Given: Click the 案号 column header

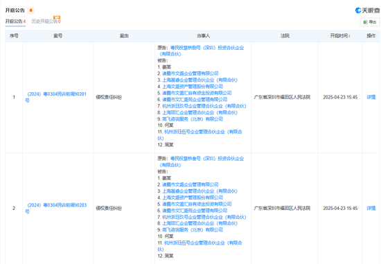Looking at the screenshot, I should 57,36.
